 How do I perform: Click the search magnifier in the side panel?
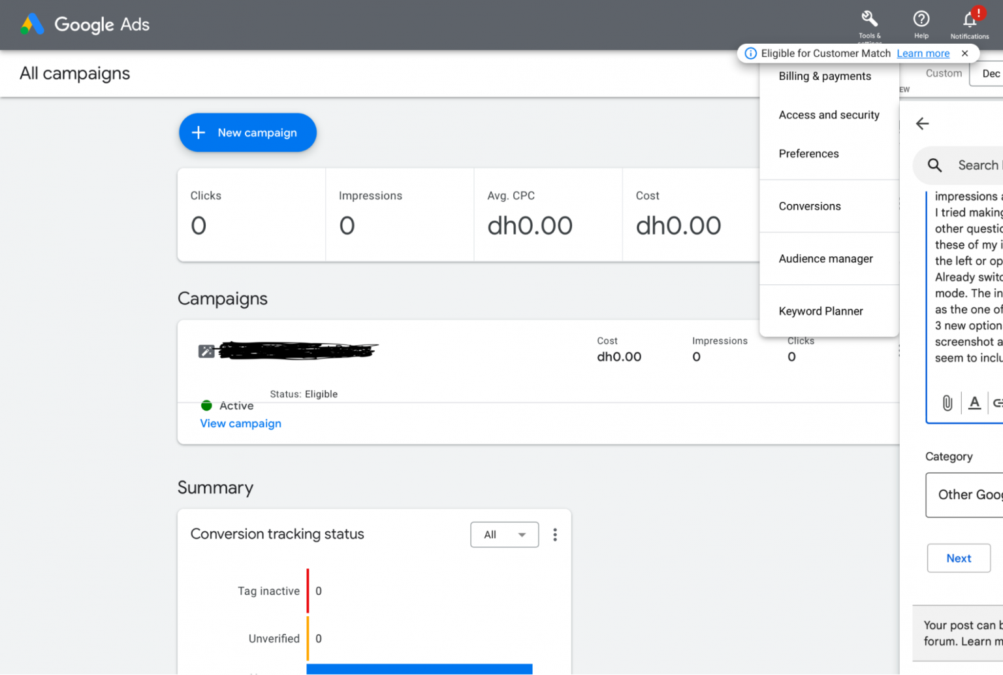pos(934,165)
